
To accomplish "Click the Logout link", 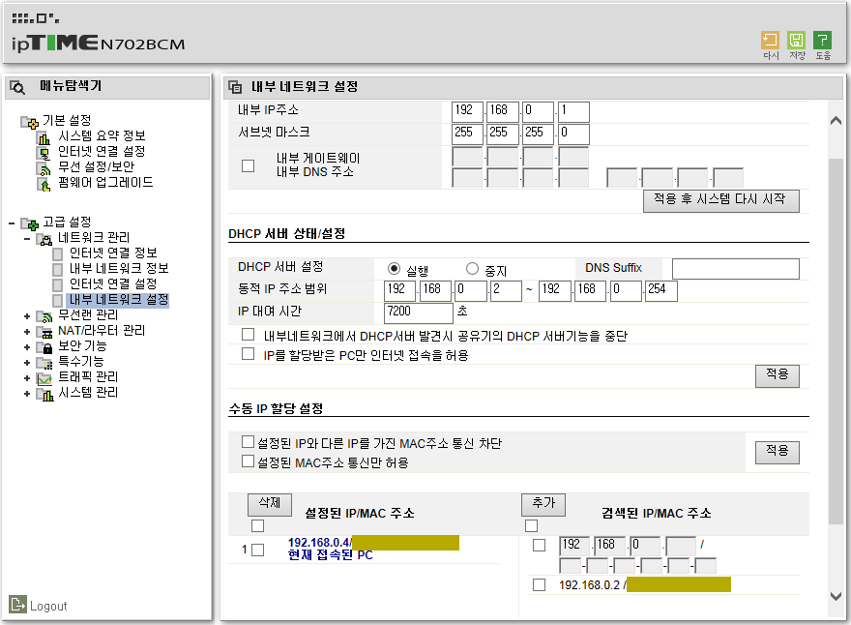I will click(48, 606).
